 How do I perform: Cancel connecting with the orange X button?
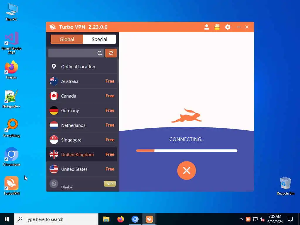187,171
